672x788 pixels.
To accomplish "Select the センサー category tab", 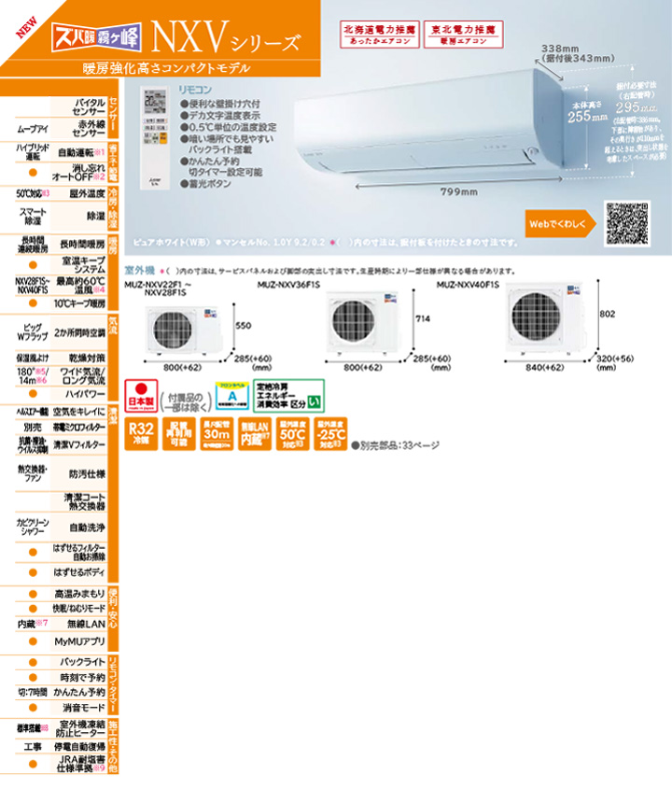I will tap(113, 117).
